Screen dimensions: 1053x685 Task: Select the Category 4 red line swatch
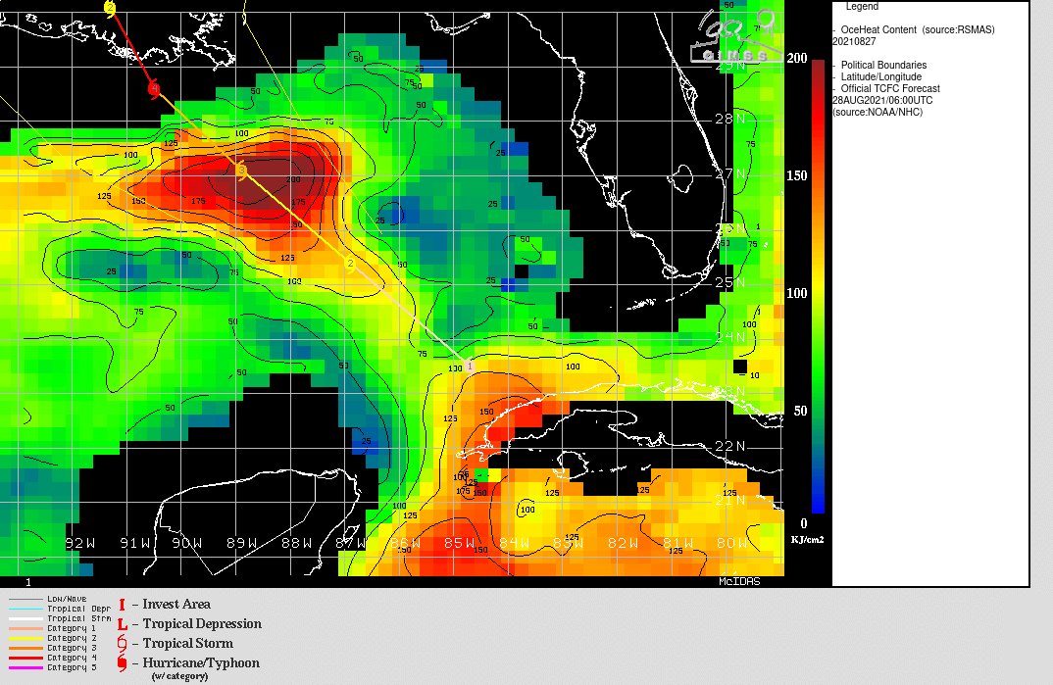[25, 658]
